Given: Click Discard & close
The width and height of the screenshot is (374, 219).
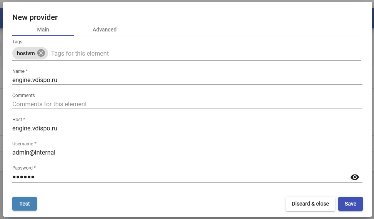Looking at the screenshot, I should point(310,204).
